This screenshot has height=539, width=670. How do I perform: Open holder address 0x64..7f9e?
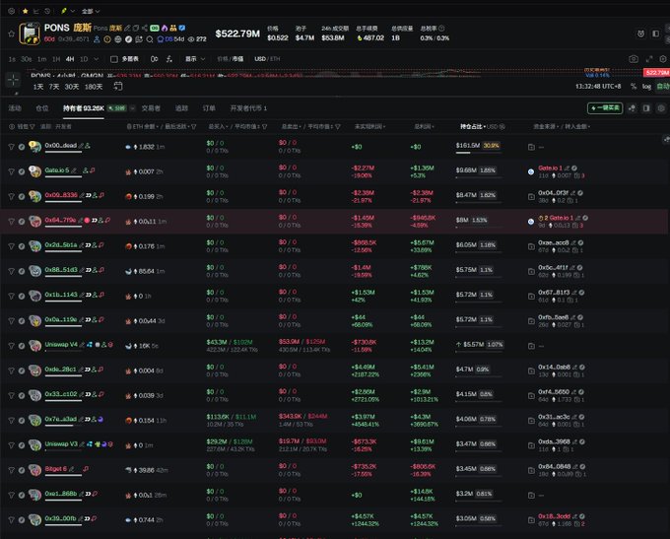click(60, 220)
